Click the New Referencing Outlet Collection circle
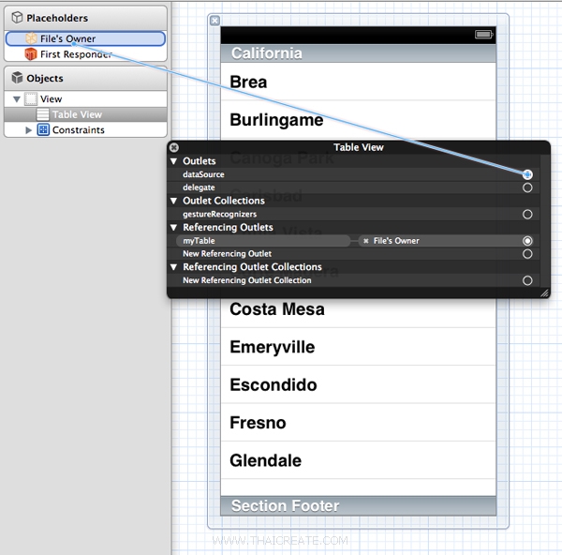The height and width of the screenshot is (555, 562). [x=527, y=280]
